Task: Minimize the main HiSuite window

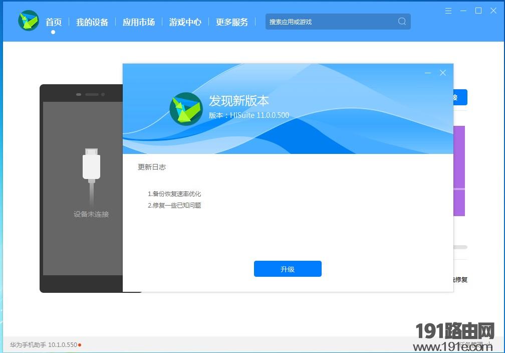Action: (463, 11)
